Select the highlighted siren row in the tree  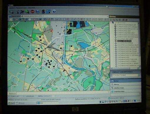pos(124,41)
